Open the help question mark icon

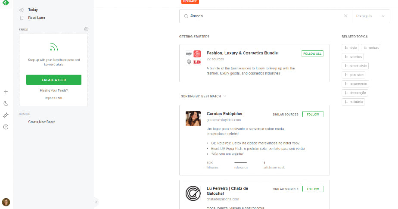pyautogui.click(x=6, y=127)
